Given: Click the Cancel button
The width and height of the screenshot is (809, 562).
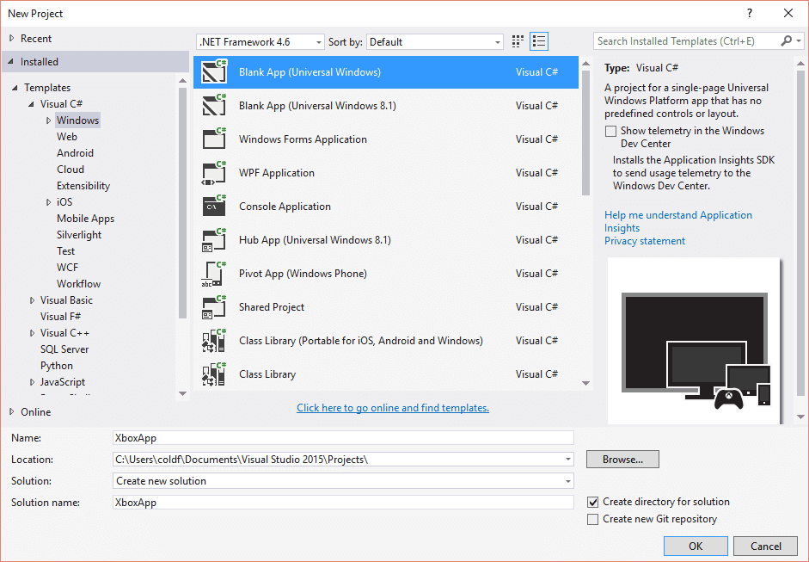Looking at the screenshot, I should [766, 546].
